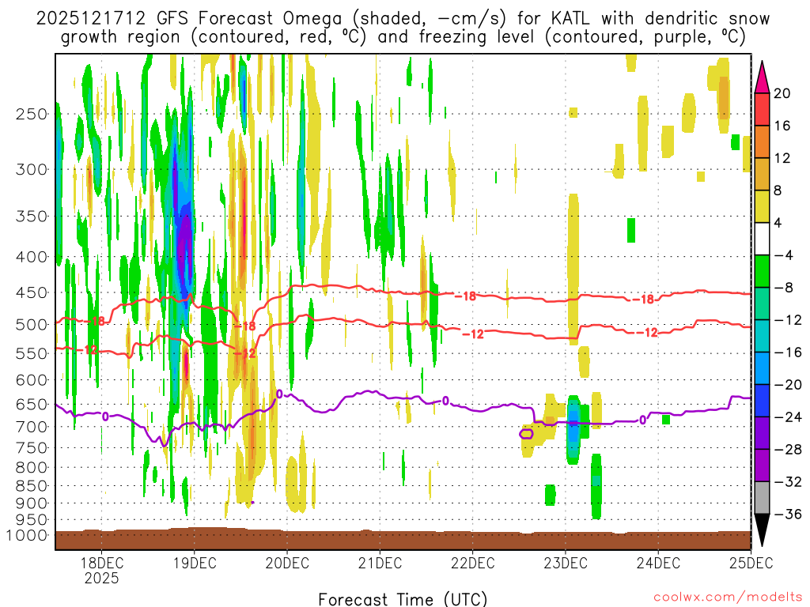Click the 350 pressure level label

click(32, 217)
